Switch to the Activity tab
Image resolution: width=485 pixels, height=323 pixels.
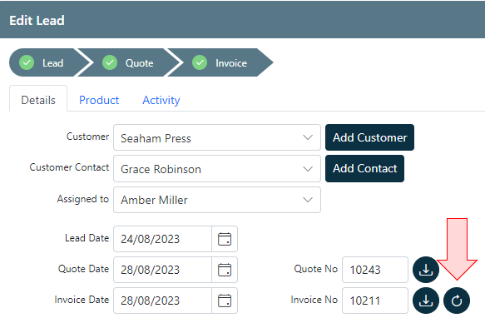[x=161, y=100]
